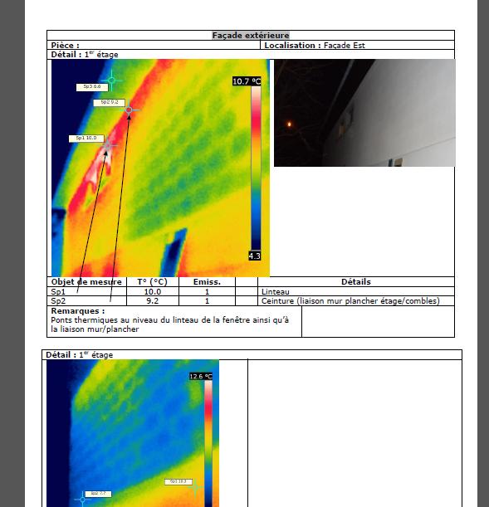The height and width of the screenshot is (507, 489).
Task: Click the first 'Détail : 1er étage' line above the photo
Action: pos(85,54)
